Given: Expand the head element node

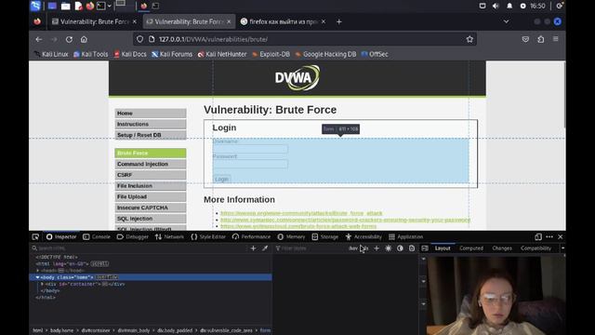Looking at the screenshot, I should click(x=37, y=271).
